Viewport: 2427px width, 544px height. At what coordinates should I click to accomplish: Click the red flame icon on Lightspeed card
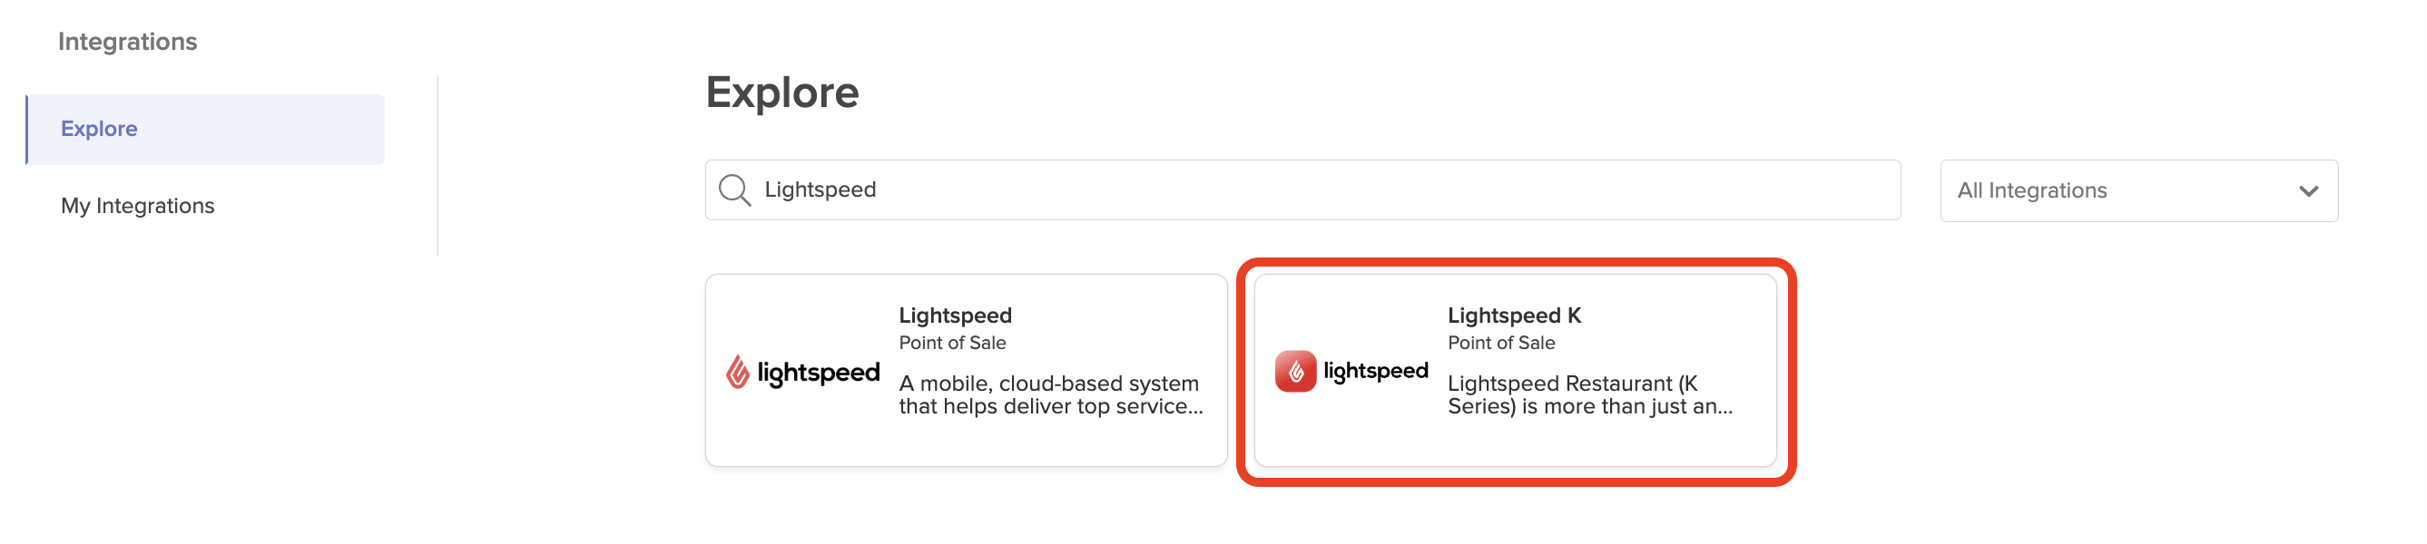[x=738, y=373]
